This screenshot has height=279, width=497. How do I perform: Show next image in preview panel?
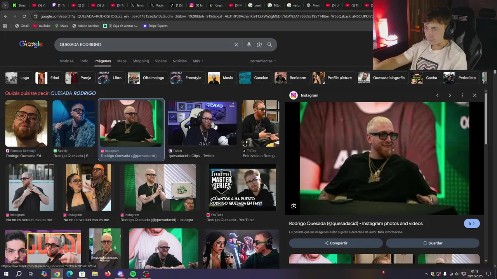(x=450, y=95)
